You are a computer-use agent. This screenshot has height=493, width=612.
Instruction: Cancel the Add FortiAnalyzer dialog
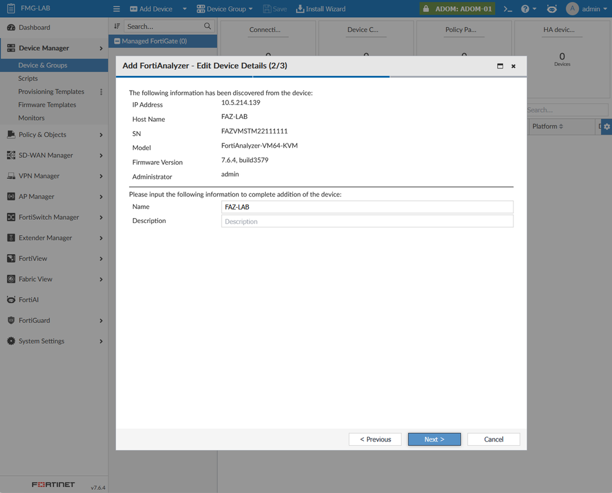(493, 439)
